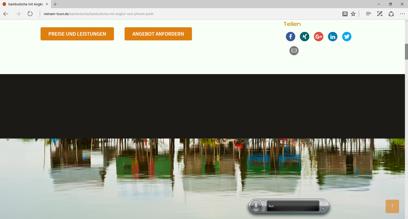
Task: Share page by email envelope icon
Action: 294,51
